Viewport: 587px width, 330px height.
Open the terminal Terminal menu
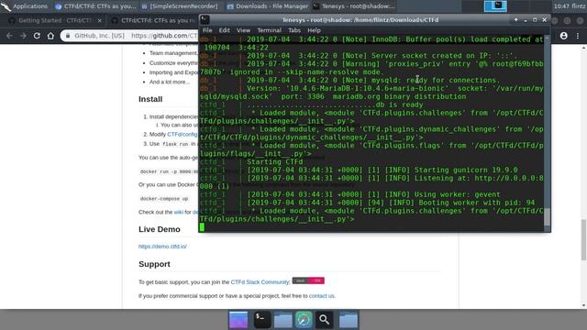pyautogui.click(x=269, y=30)
